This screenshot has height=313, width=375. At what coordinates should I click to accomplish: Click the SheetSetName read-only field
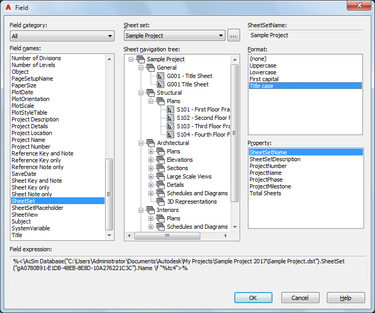[x=305, y=35]
